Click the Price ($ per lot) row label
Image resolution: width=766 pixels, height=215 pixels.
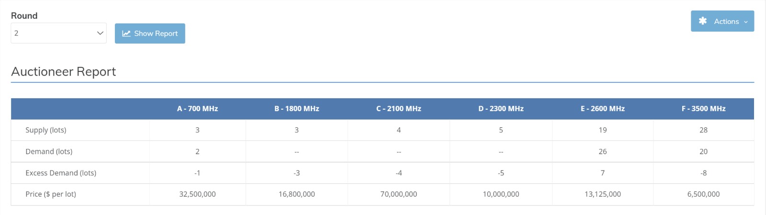click(x=51, y=194)
